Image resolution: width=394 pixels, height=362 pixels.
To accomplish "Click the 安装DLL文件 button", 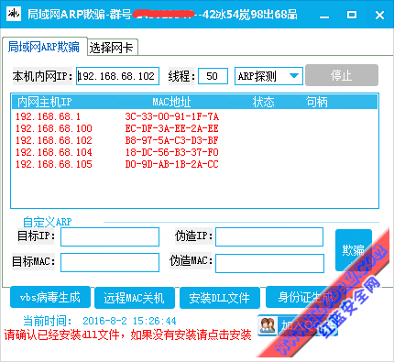I will (220, 298).
